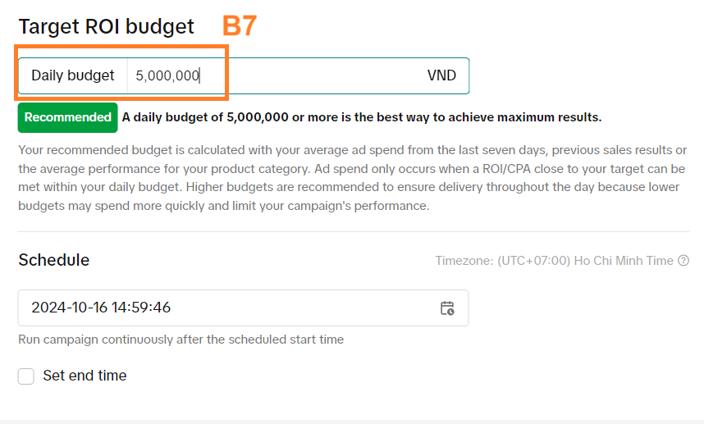This screenshot has width=704, height=424.
Task: Click the Target ROI budget heading
Action: click(107, 26)
